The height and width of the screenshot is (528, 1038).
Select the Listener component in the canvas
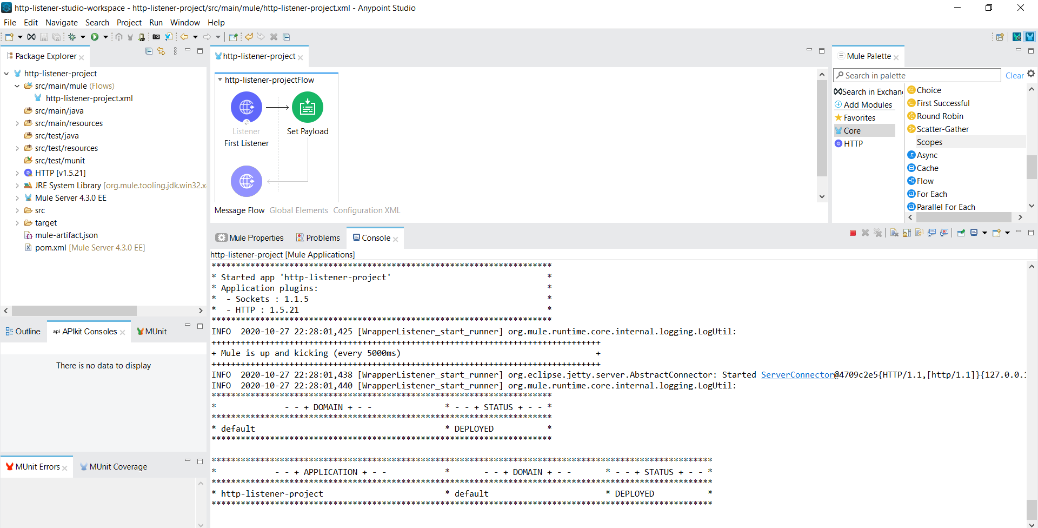(x=246, y=107)
